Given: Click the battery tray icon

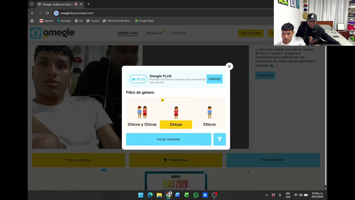Looking at the screenshot, I should click(x=306, y=195).
